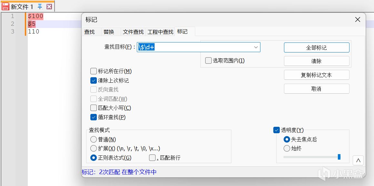Adjust the transparency slider handle
Viewport: 374px width, 186px height.
click(x=339, y=157)
